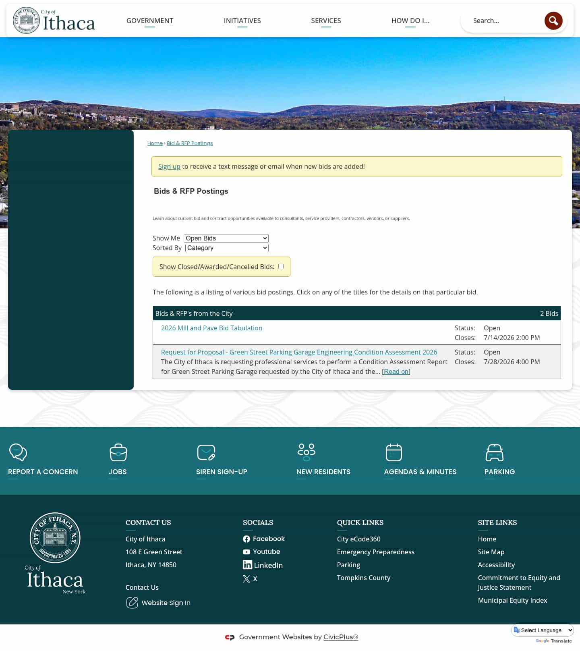Click the LinkedIn logo icon in Socials
The image size is (580, 651).
(247, 565)
